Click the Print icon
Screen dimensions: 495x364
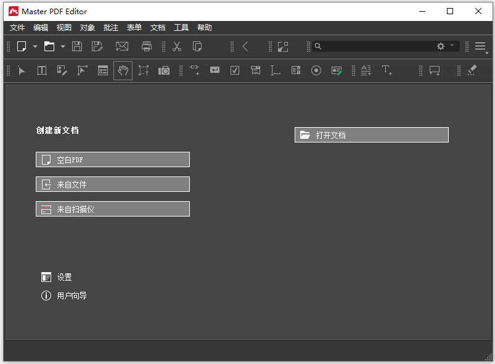147,46
